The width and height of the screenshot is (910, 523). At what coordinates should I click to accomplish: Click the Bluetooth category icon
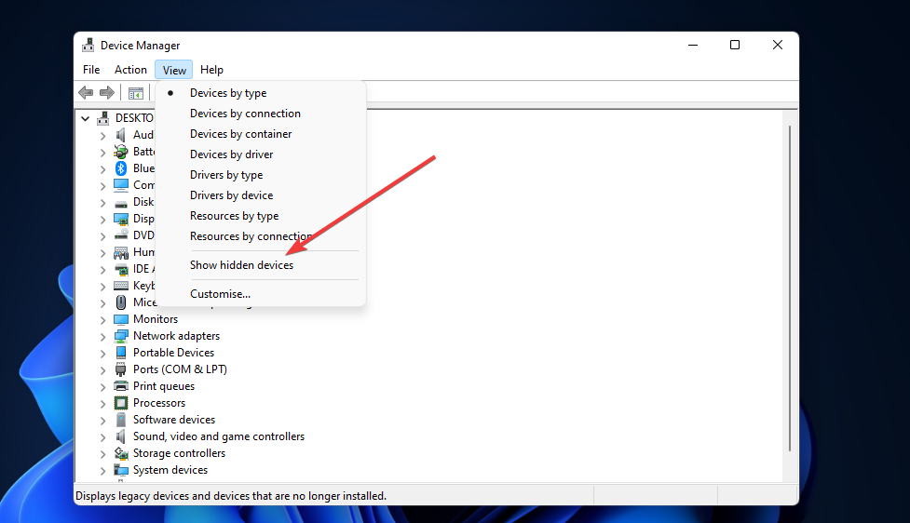(121, 168)
